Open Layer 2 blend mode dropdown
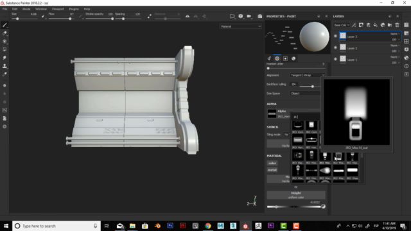411x231 pixels. tap(395, 46)
